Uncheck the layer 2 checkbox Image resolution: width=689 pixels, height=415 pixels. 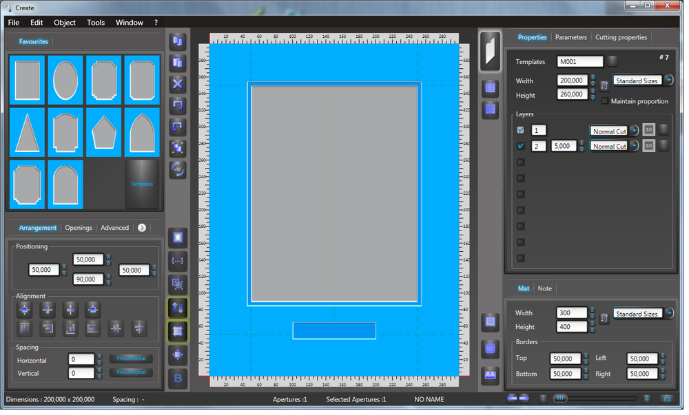[521, 146]
